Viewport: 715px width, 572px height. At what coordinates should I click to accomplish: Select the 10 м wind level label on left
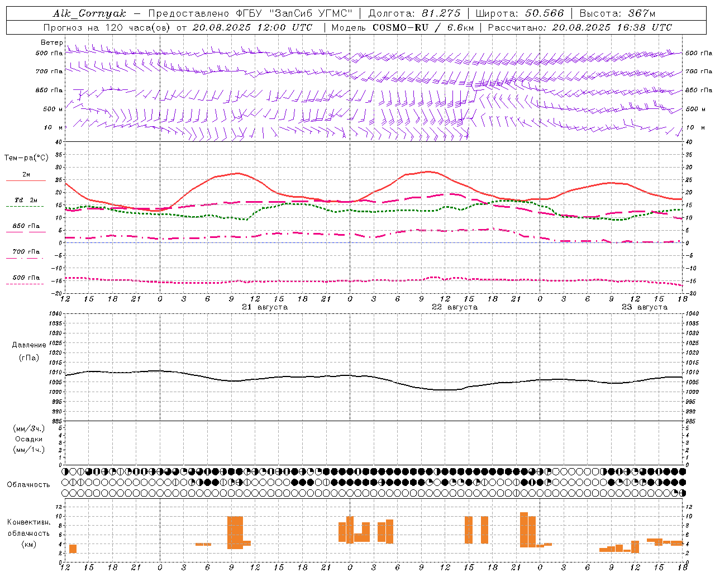(x=54, y=127)
